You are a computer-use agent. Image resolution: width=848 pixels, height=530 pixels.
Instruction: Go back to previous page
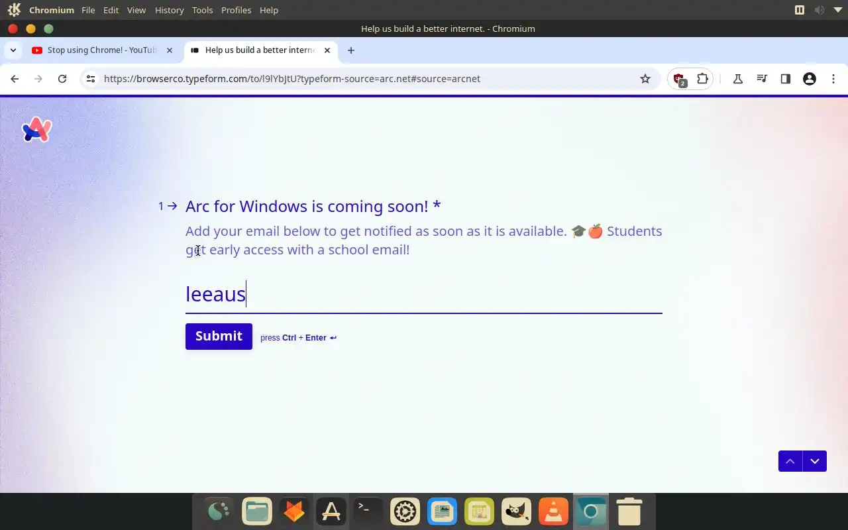tap(15, 79)
